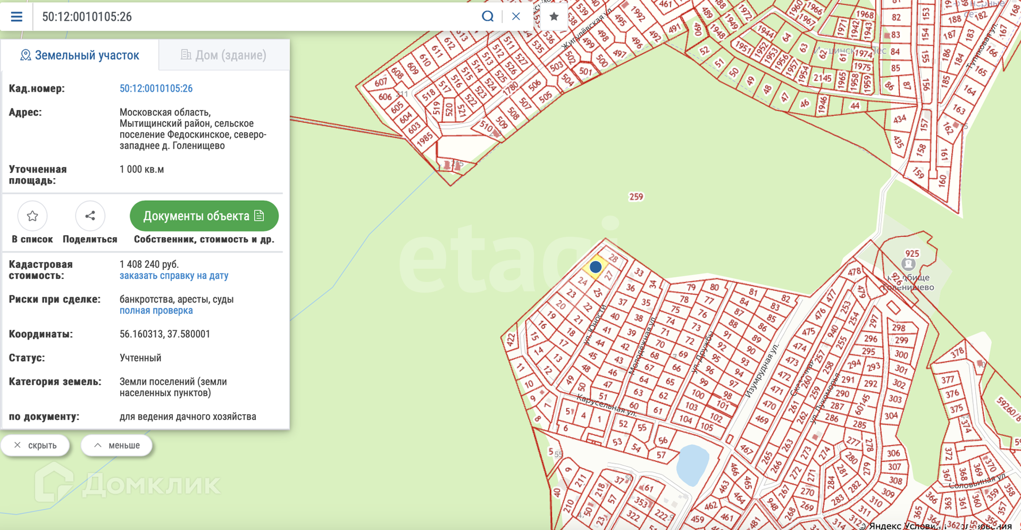Open Документы объекта button

point(204,216)
